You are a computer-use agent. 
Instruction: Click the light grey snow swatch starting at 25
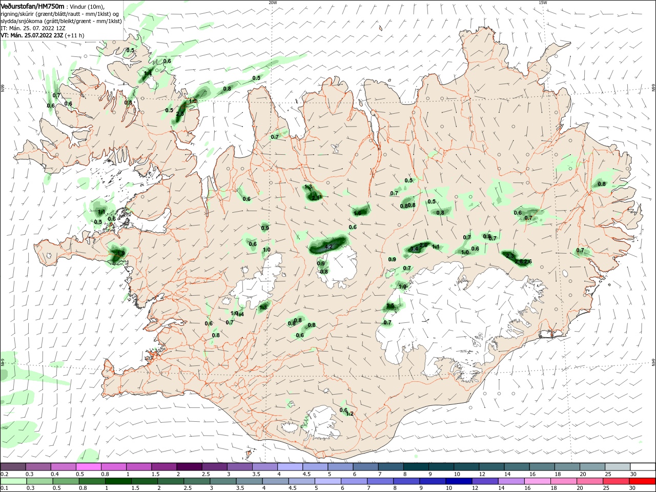point(618,466)
